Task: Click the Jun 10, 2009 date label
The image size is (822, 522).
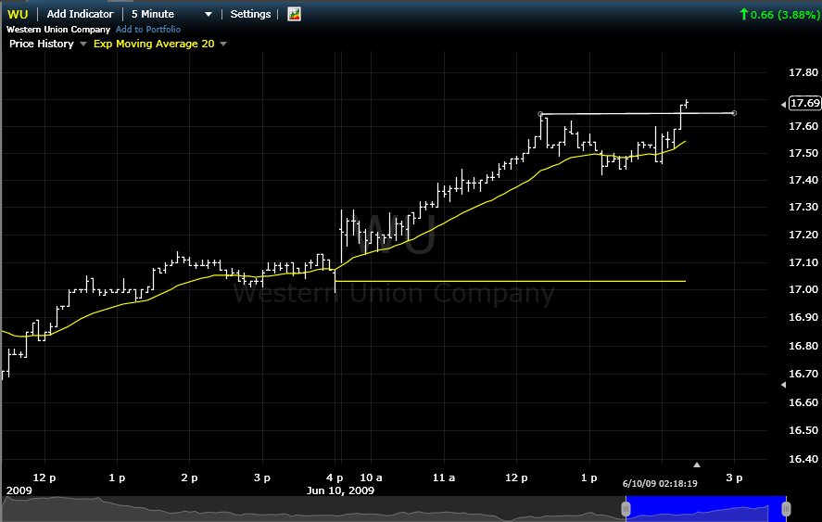Action: [x=340, y=490]
